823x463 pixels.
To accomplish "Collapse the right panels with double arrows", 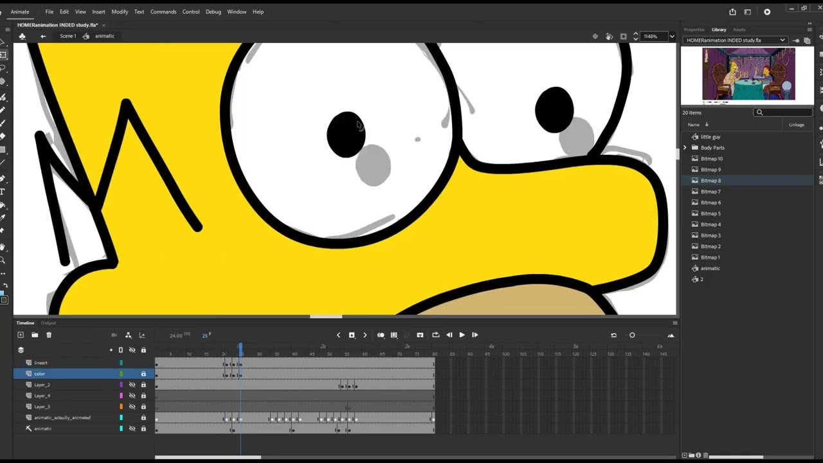I will [809, 23].
